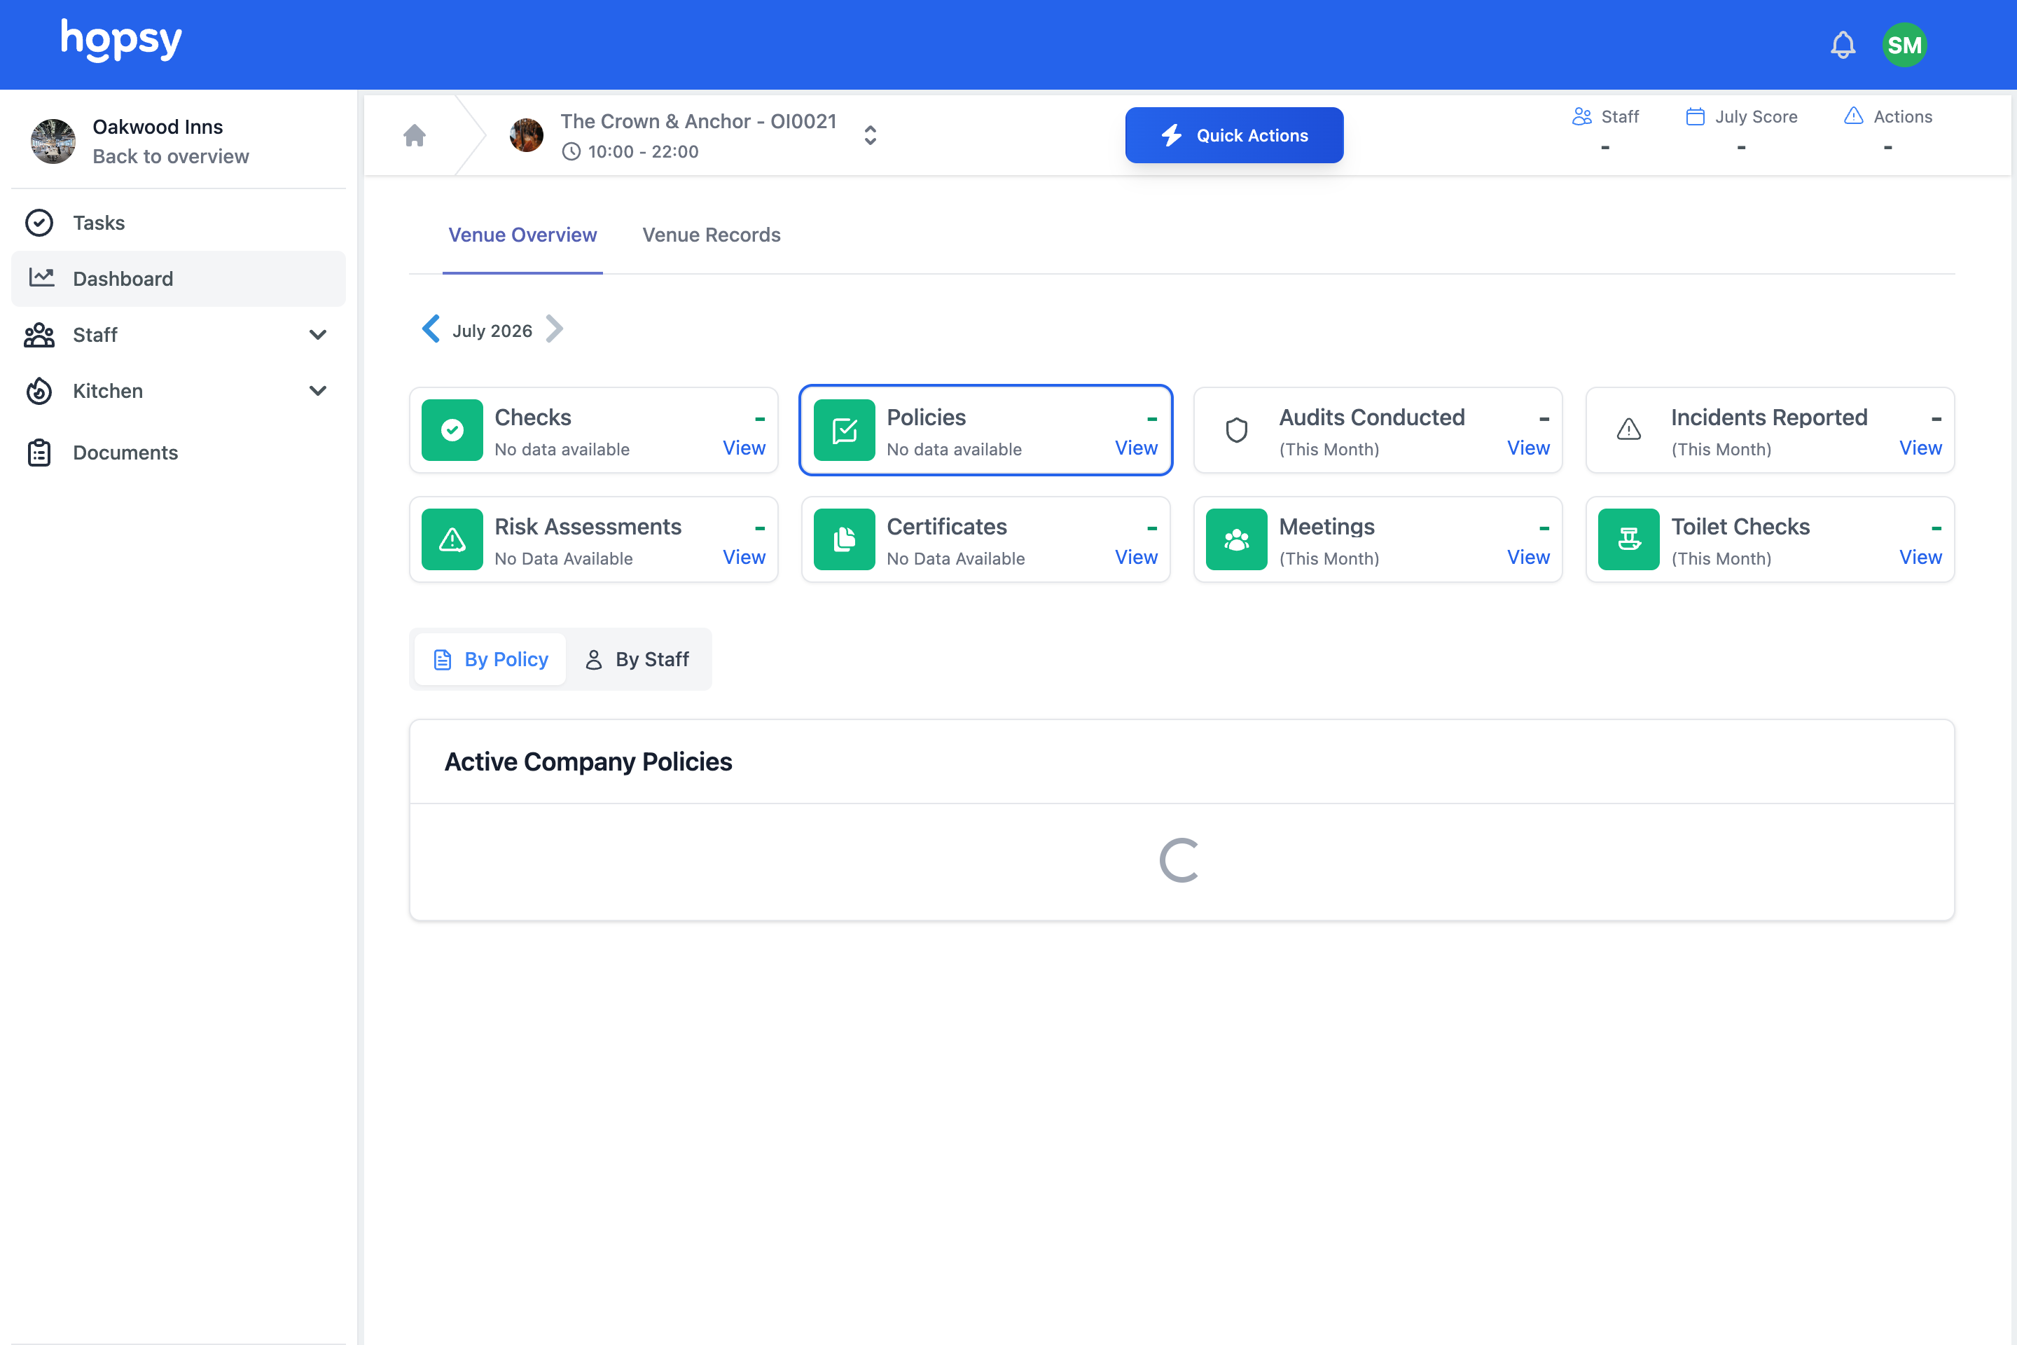Screen dimensions: 2017x1345
Task: Click the Certificates documents icon
Action: [844, 539]
